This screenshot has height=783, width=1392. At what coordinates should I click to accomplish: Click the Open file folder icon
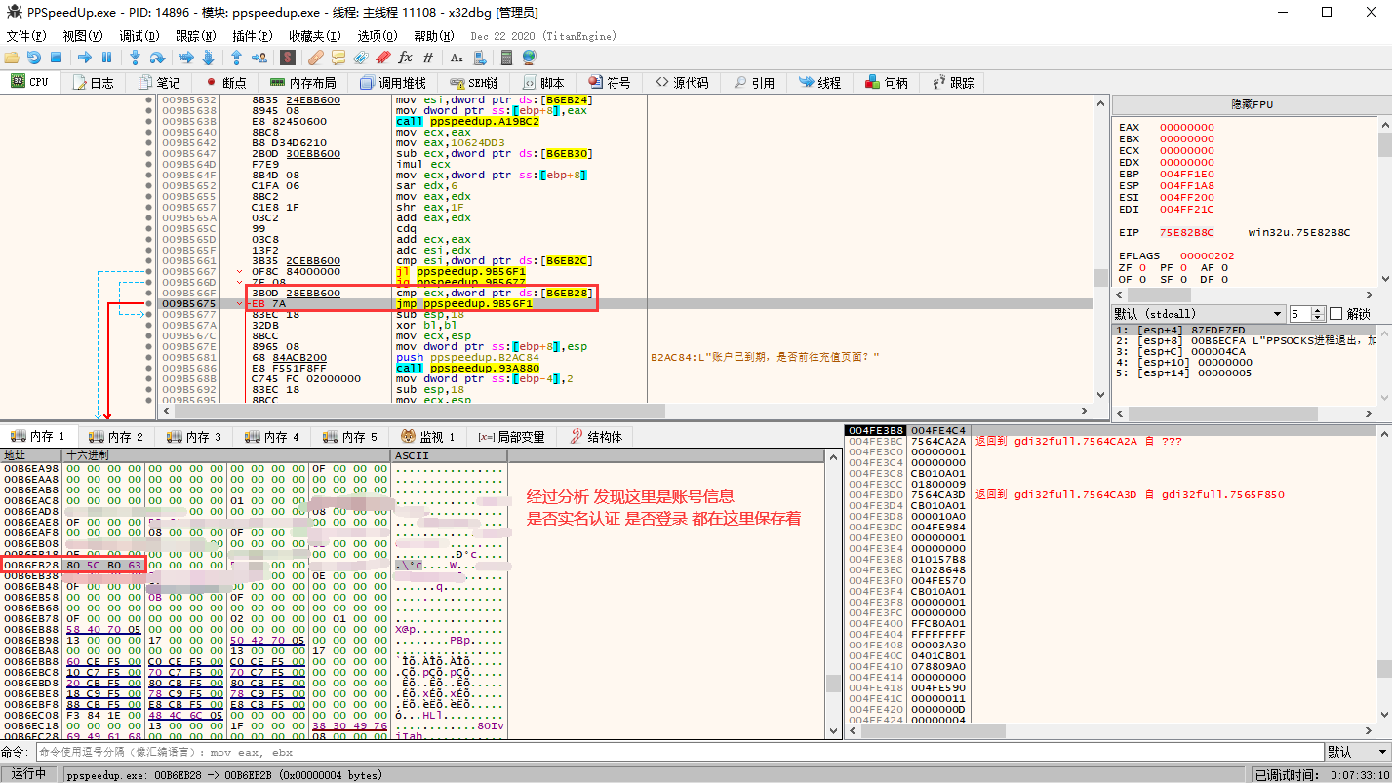[x=12, y=58]
